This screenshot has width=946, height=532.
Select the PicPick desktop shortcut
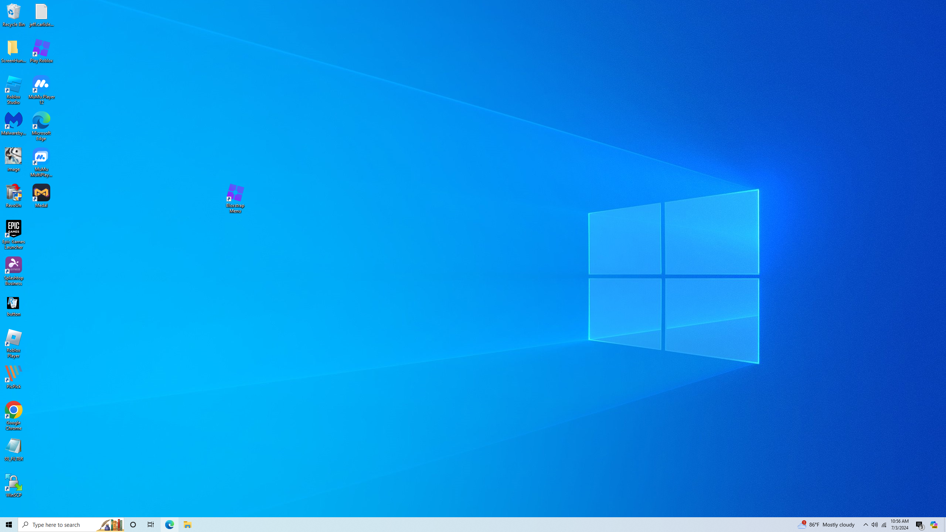point(14,376)
